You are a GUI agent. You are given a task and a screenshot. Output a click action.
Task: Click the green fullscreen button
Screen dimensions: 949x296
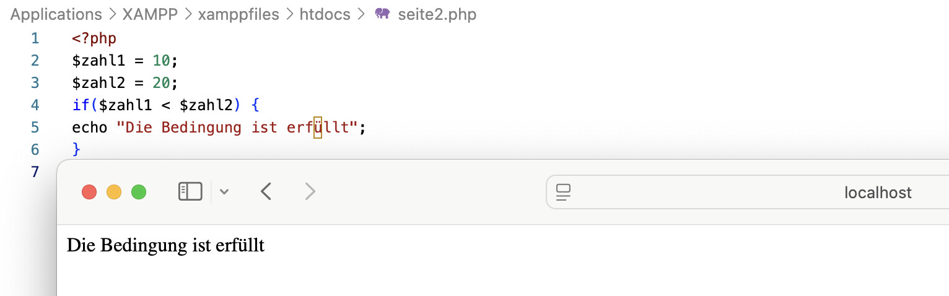pos(139,193)
